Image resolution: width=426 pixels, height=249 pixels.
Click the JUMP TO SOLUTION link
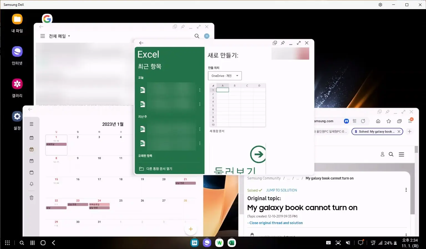coord(281,190)
